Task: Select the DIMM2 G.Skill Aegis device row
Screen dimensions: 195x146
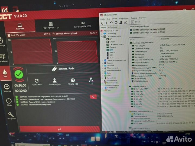Action: click(x=147, y=29)
